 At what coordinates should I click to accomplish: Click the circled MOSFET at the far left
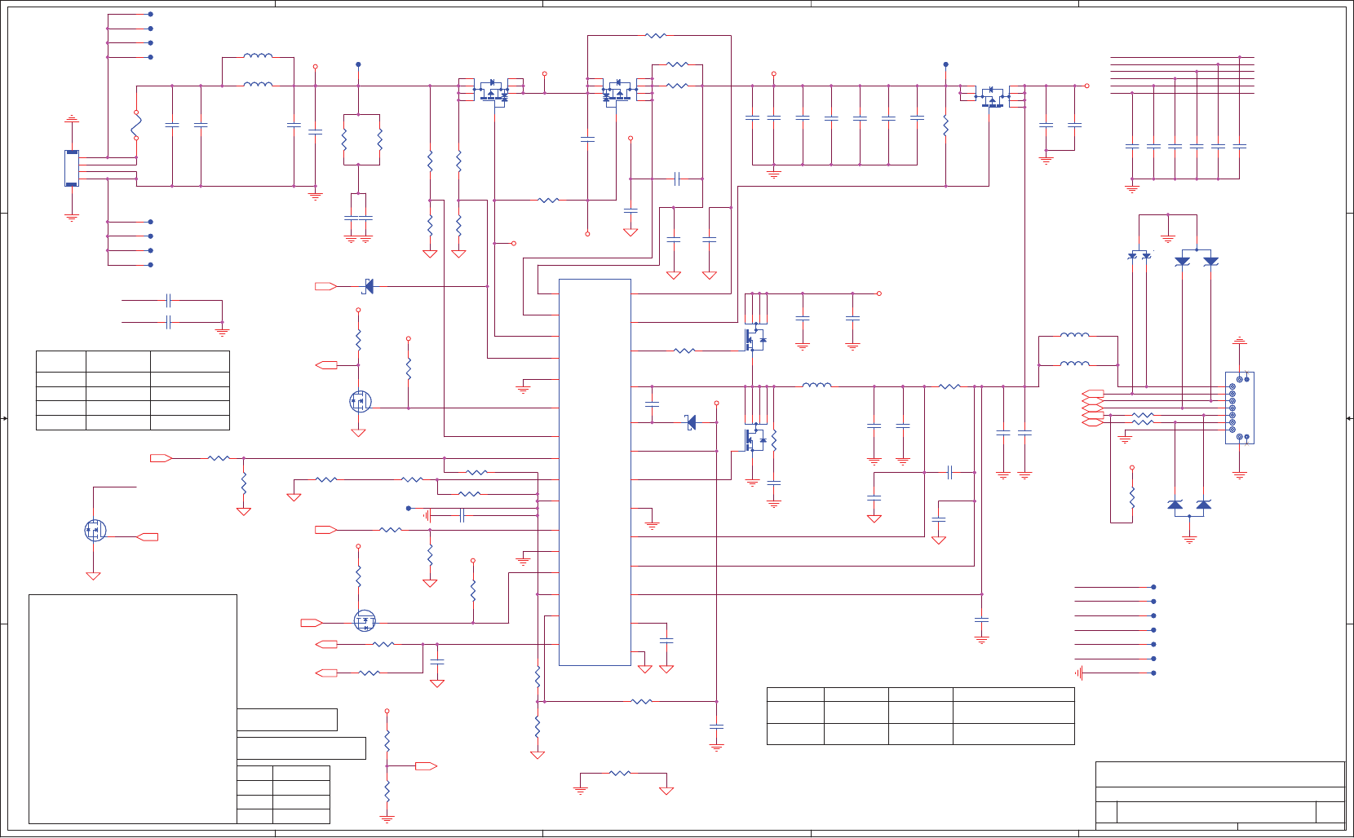point(95,531)
